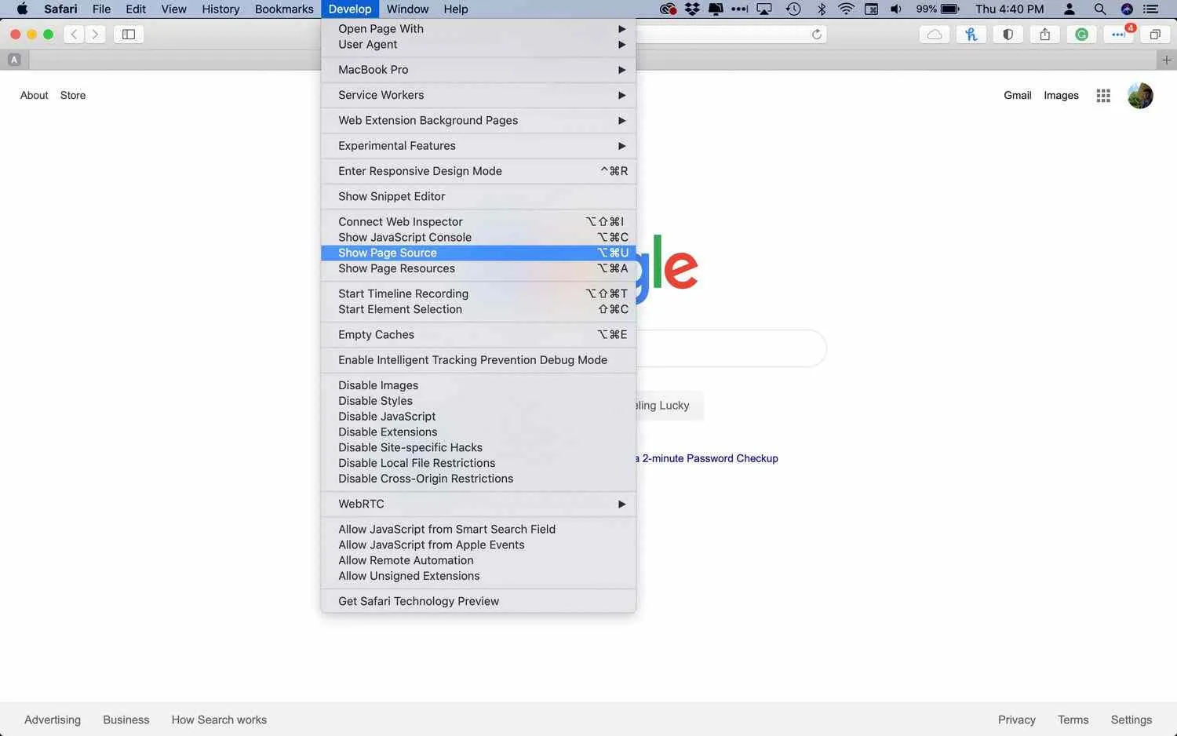Add a new tab with plus button
The height and width of the screenshot is (736, 1177).
pos(1167,60)
